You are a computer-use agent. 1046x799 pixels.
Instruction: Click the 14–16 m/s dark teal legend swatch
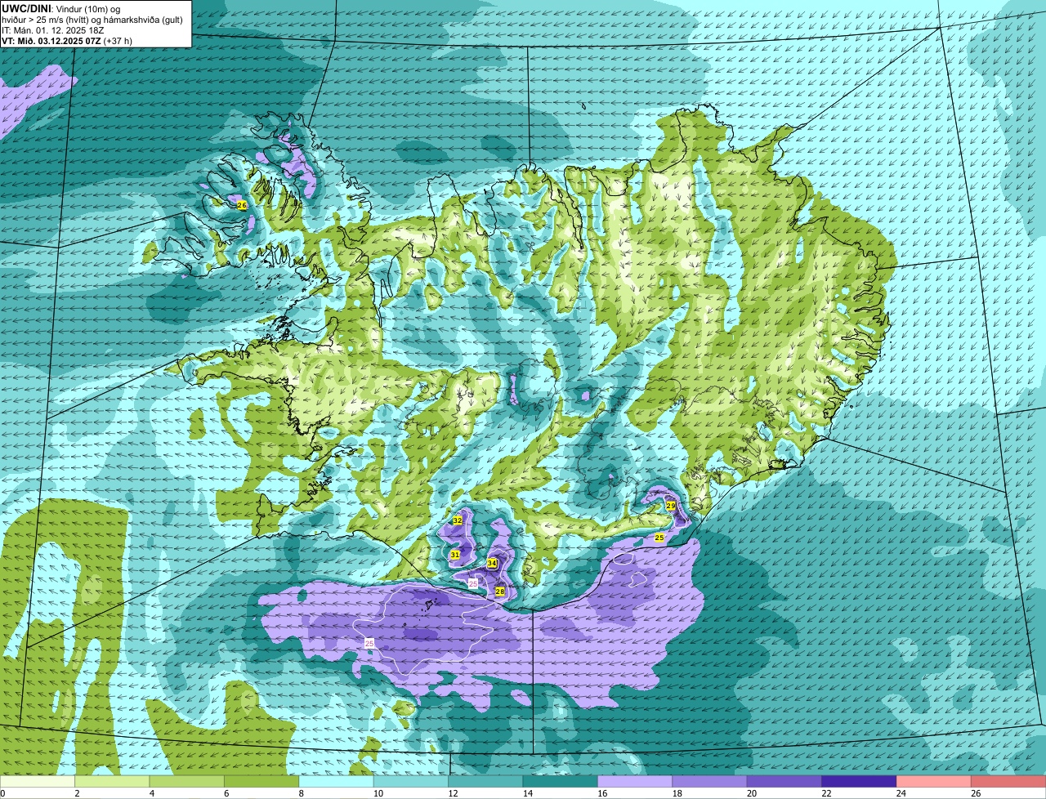pos(561,782)
